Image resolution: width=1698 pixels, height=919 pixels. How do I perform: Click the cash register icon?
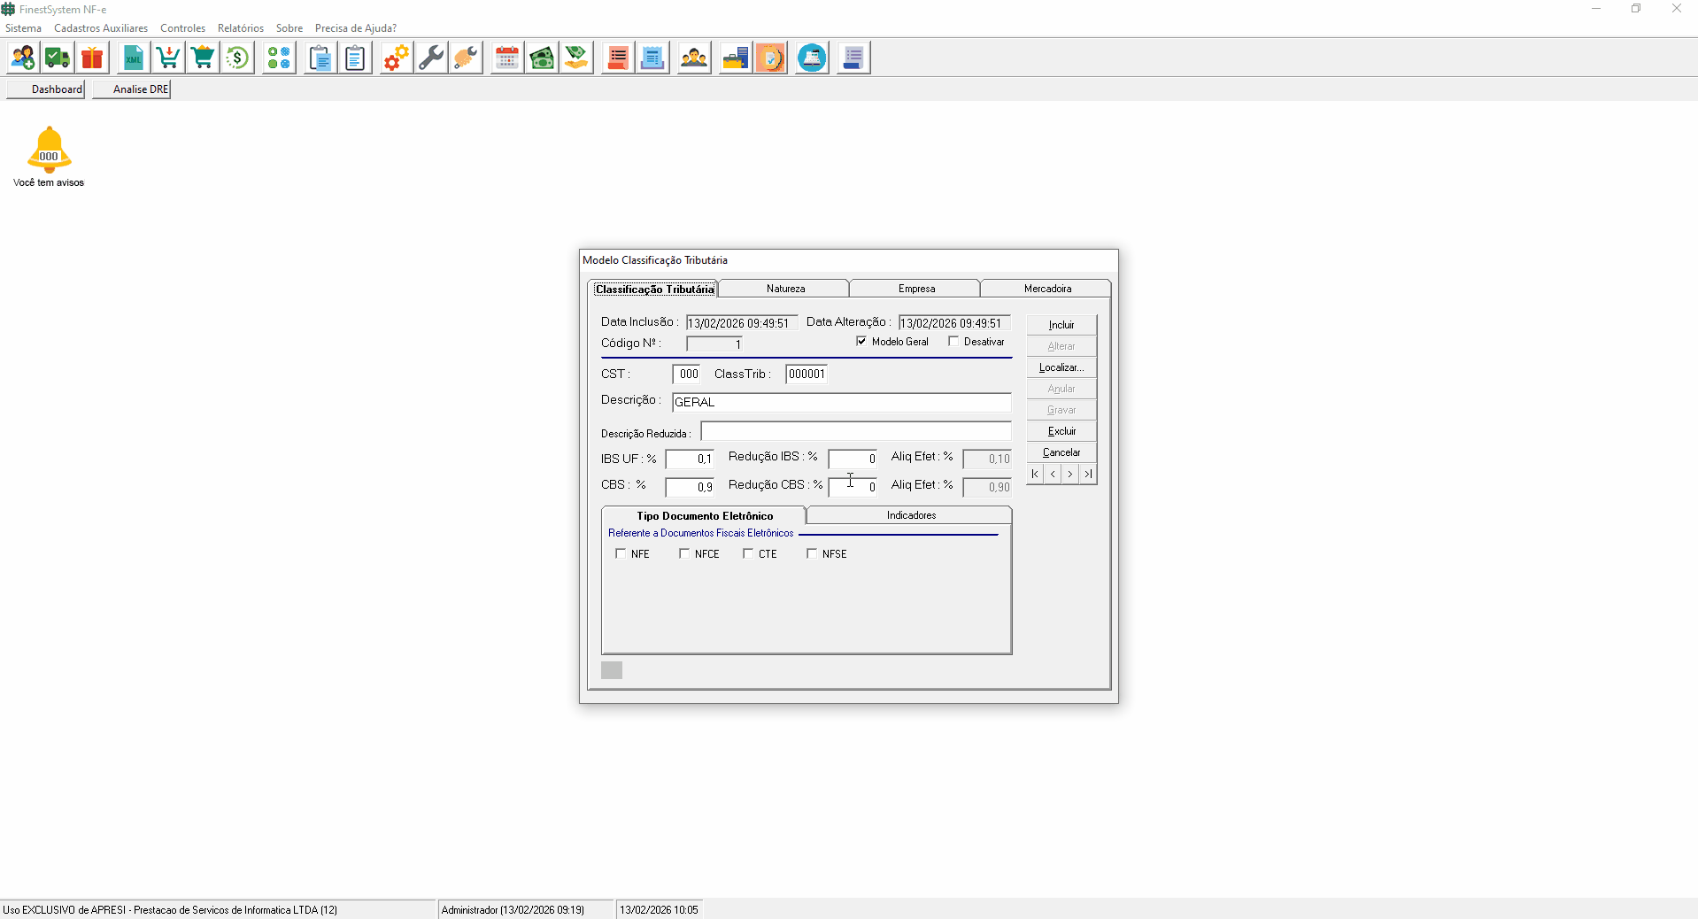pos(811,58)
